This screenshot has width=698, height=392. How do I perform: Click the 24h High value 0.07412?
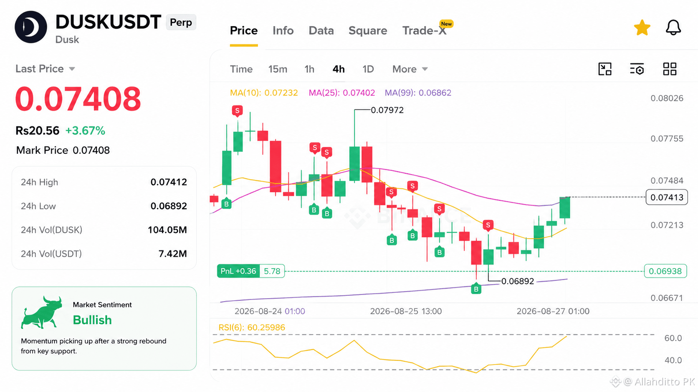click(169, 182)
